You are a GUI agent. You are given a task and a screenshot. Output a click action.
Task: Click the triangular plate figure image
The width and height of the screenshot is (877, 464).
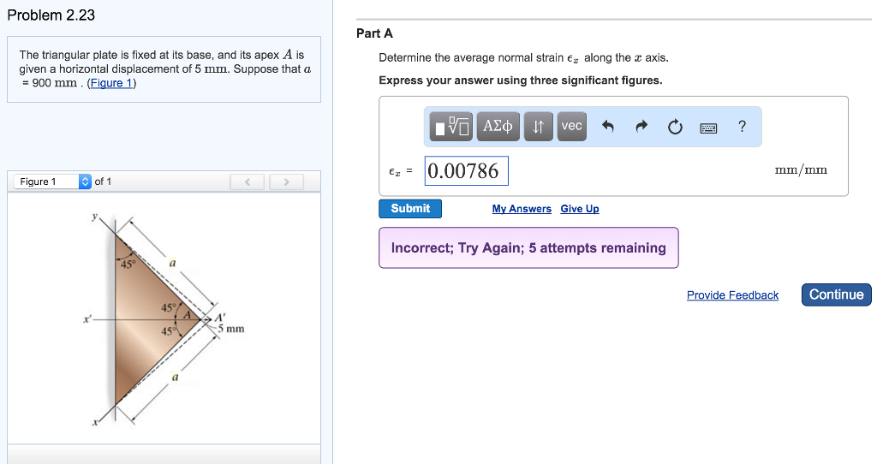tap(163, 318)
